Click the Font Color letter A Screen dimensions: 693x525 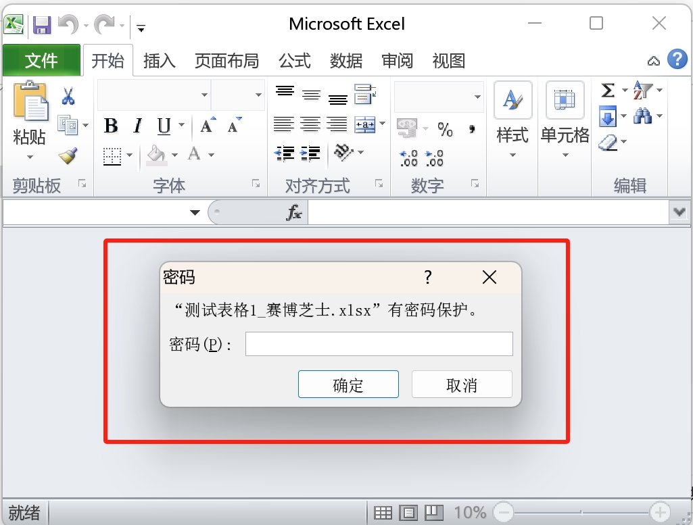click(x=194, y=154)
